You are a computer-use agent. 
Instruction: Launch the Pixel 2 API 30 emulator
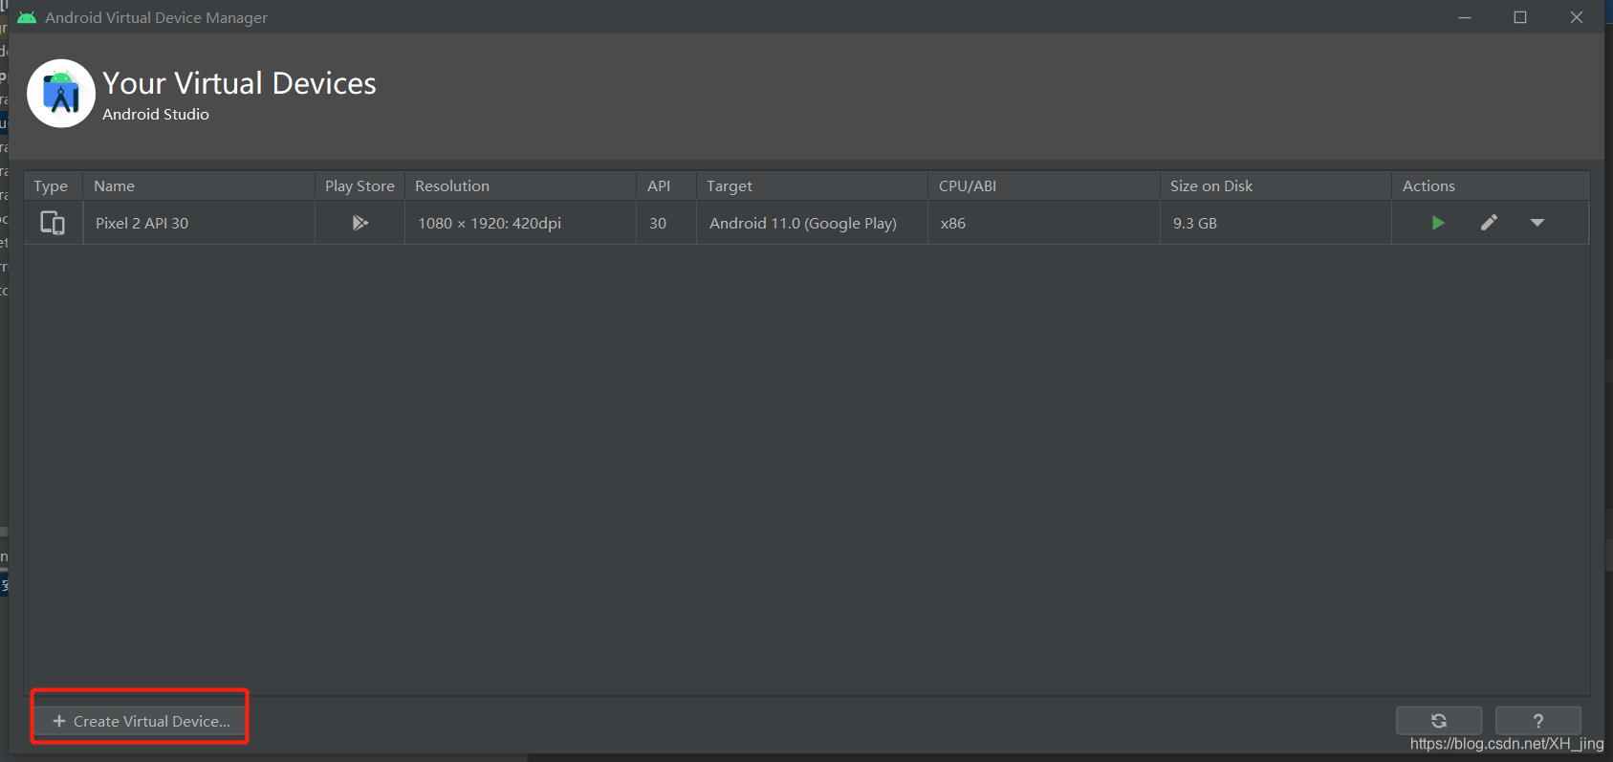pos(1437,223)
